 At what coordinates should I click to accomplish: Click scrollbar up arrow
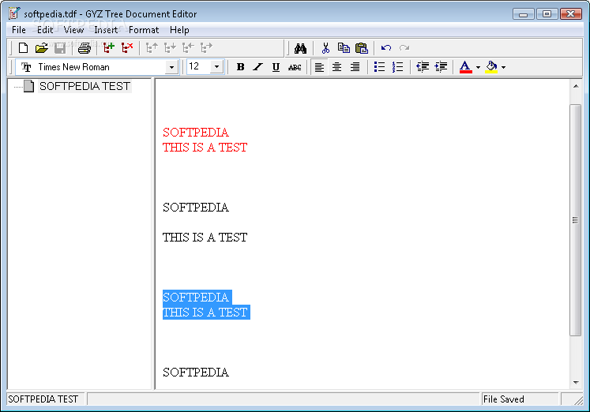click(576, 86)
